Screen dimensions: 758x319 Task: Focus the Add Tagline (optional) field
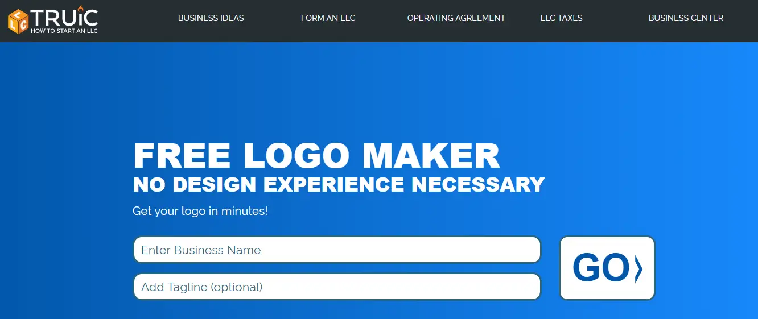point(337,287)
